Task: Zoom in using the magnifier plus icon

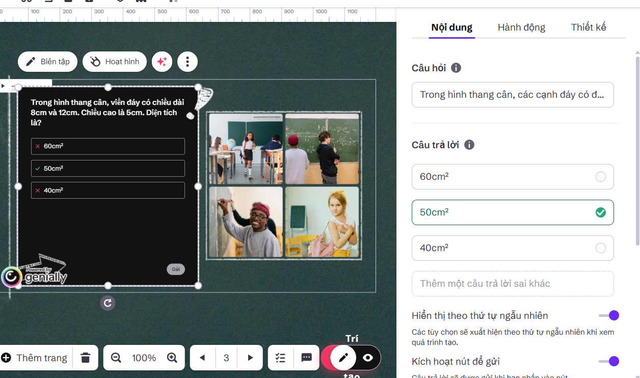Action: pyautogui.click(x=172, y=358)
